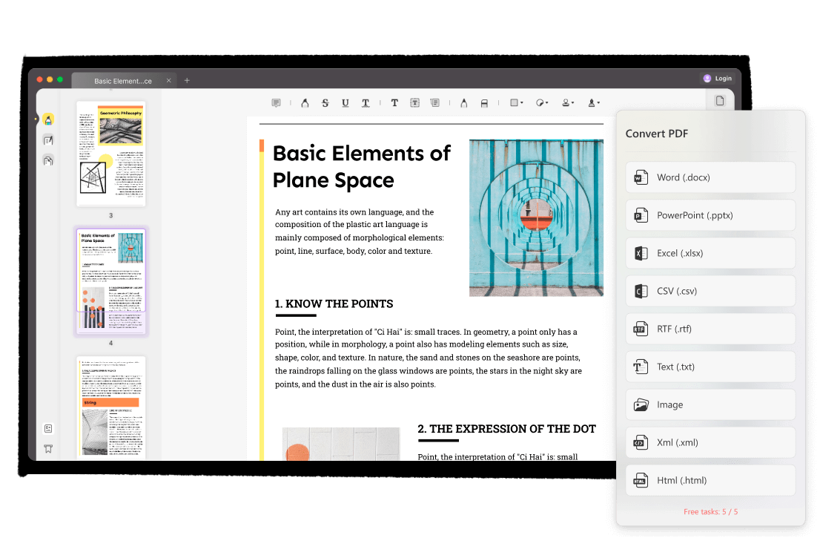The height and width of the screenshot is (538, 820).
Task: Click the 'Convert PDF' panel heading
Action: [656, 134]
